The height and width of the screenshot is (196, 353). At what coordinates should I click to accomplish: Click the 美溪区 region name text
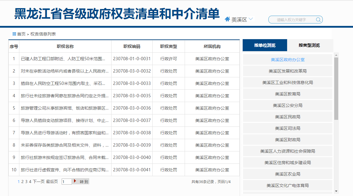tap(239, 20)
